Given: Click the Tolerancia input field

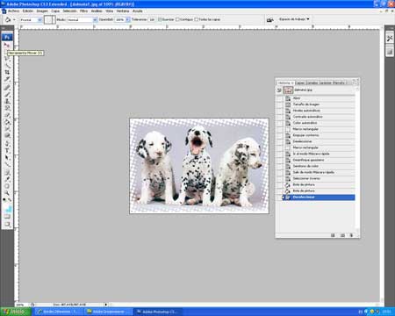Looking at the screenshot, I should click(x=152, y=19).
